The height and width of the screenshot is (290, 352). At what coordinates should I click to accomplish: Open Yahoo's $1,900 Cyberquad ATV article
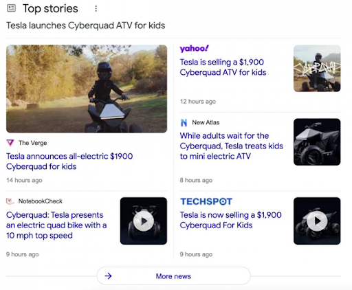point(223,67)
